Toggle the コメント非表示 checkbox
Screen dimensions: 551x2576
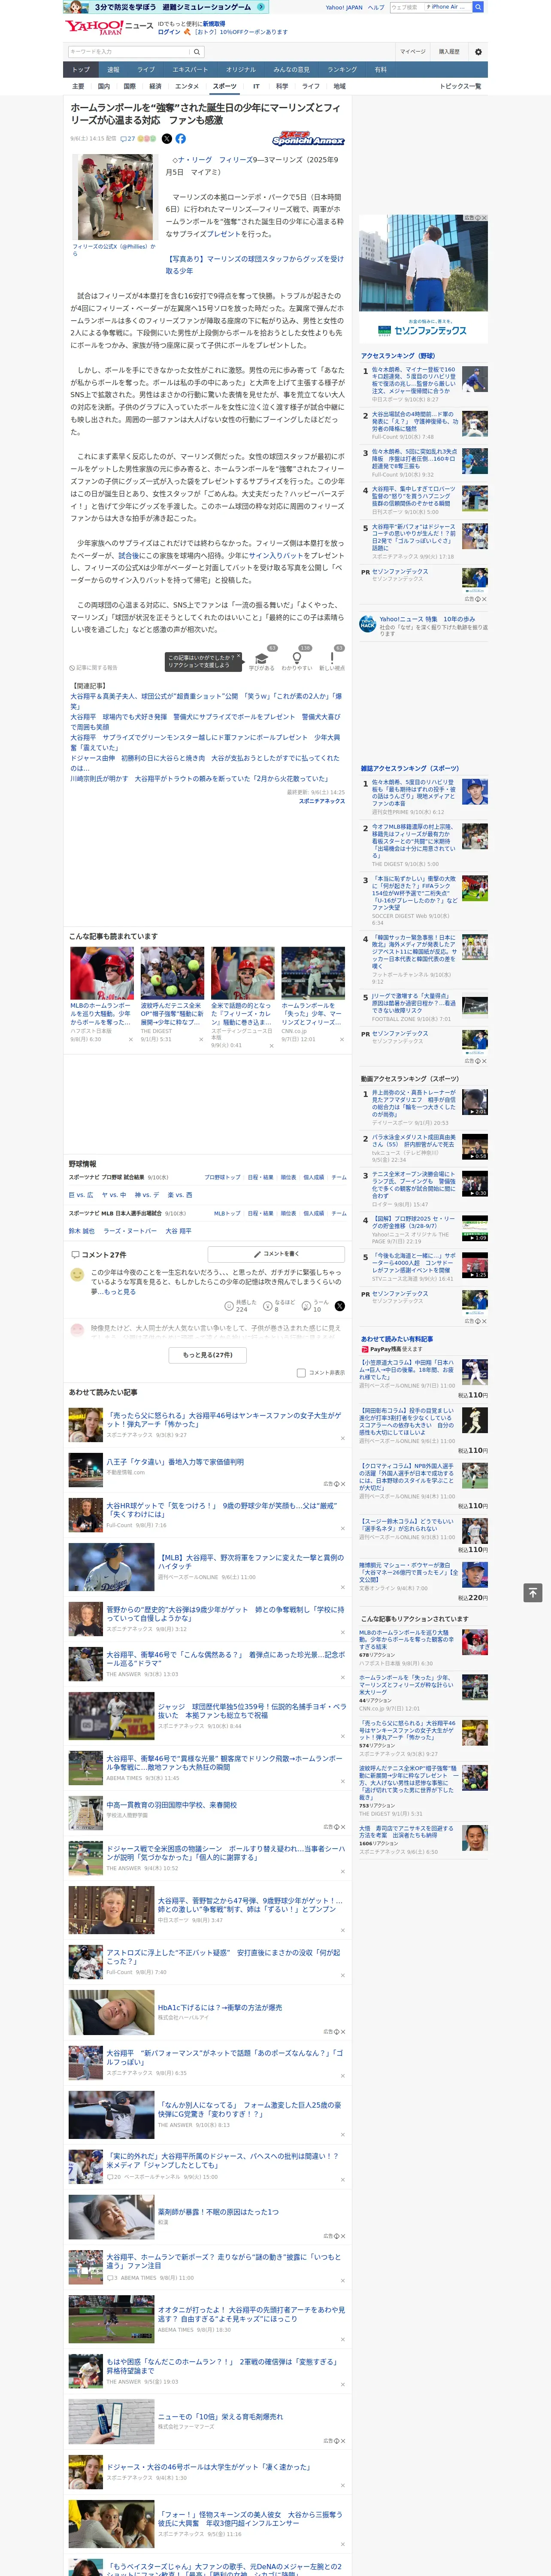tap(301, 1372)
